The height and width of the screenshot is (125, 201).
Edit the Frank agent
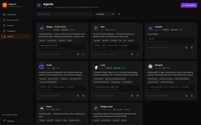click(78, 96)
